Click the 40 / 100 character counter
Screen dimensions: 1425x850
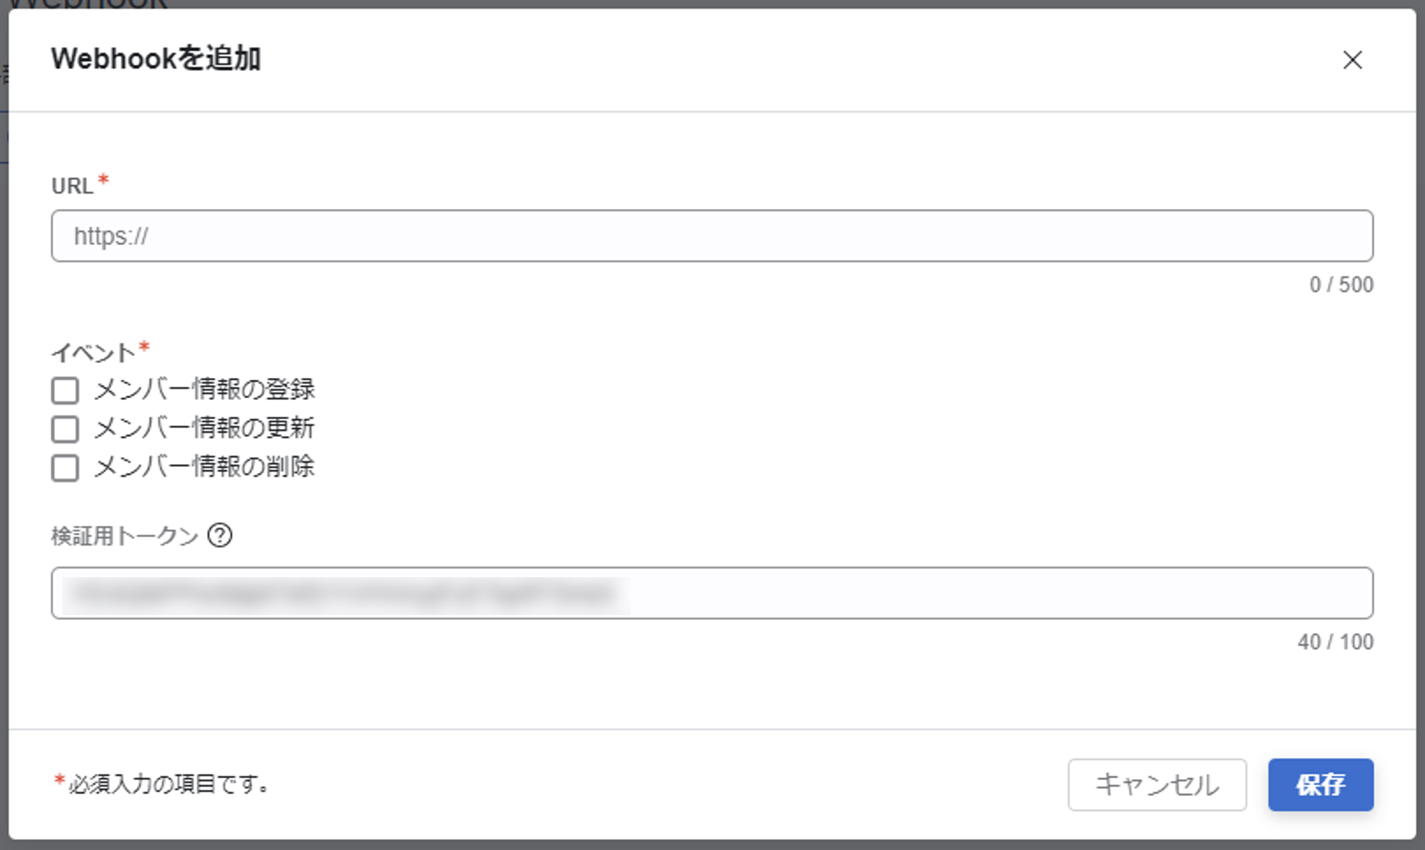point(1335,642)
